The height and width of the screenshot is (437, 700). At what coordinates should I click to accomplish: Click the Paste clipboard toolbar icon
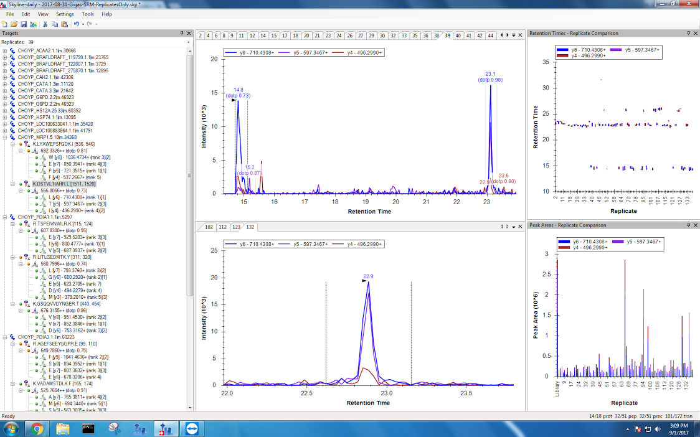[x=64, y=24]
